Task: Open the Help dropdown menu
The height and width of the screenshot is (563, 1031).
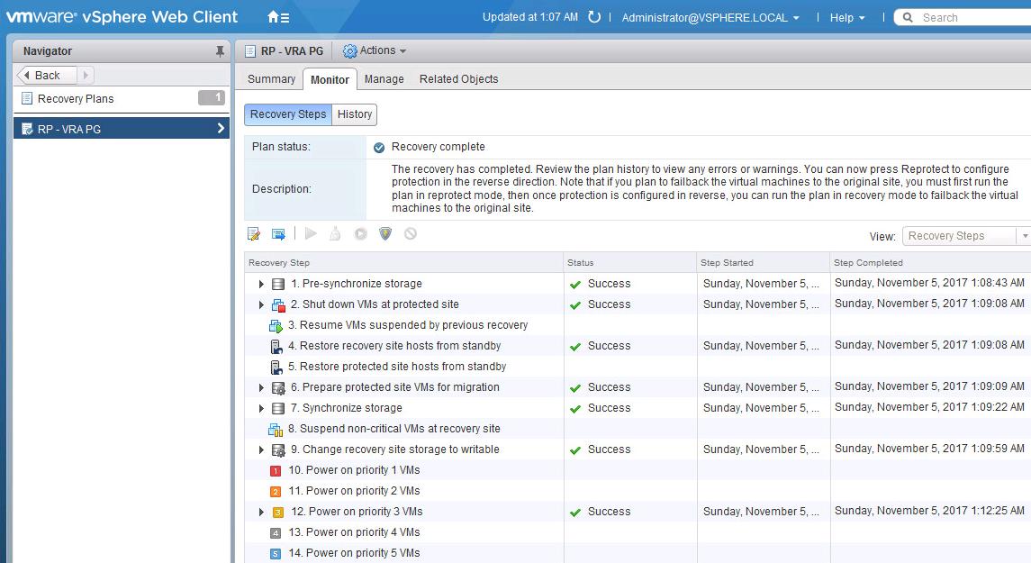Action: (847, 18)
